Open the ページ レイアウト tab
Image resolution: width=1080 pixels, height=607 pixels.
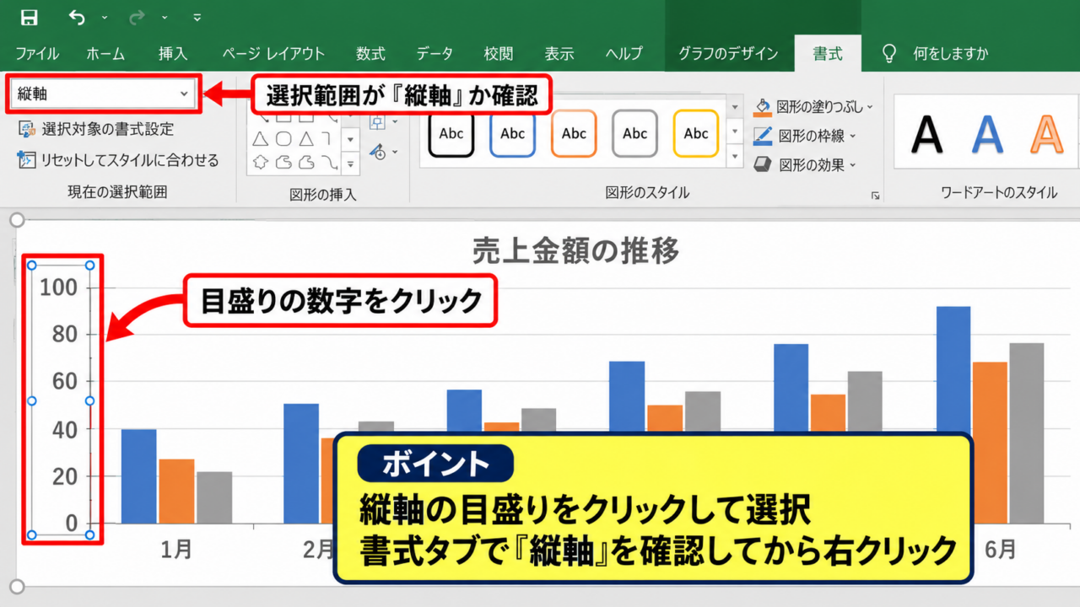(x=273, y=54)
